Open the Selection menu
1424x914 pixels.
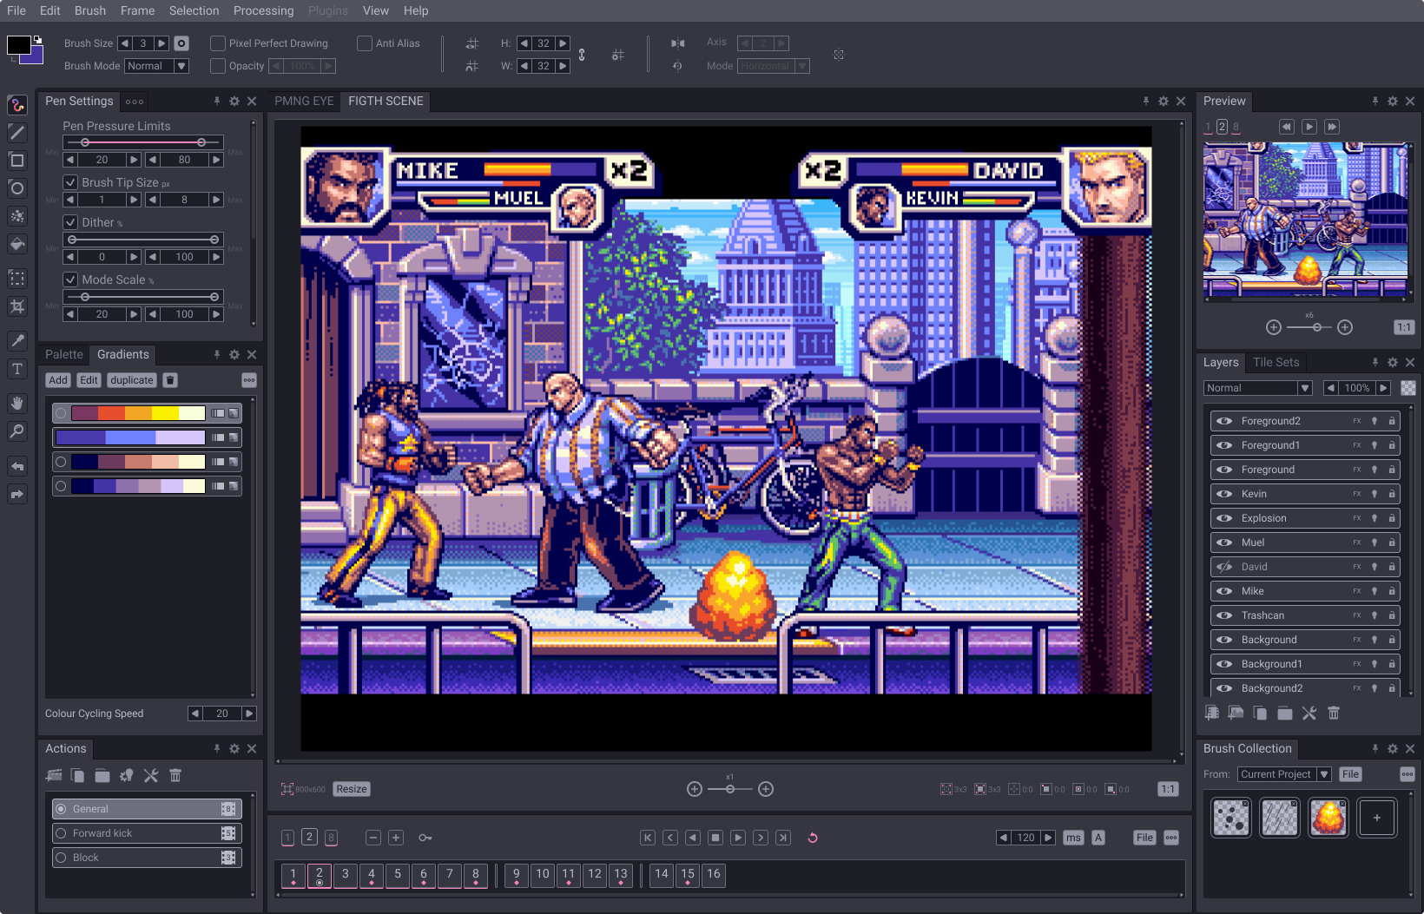click(x=194, y=10)
